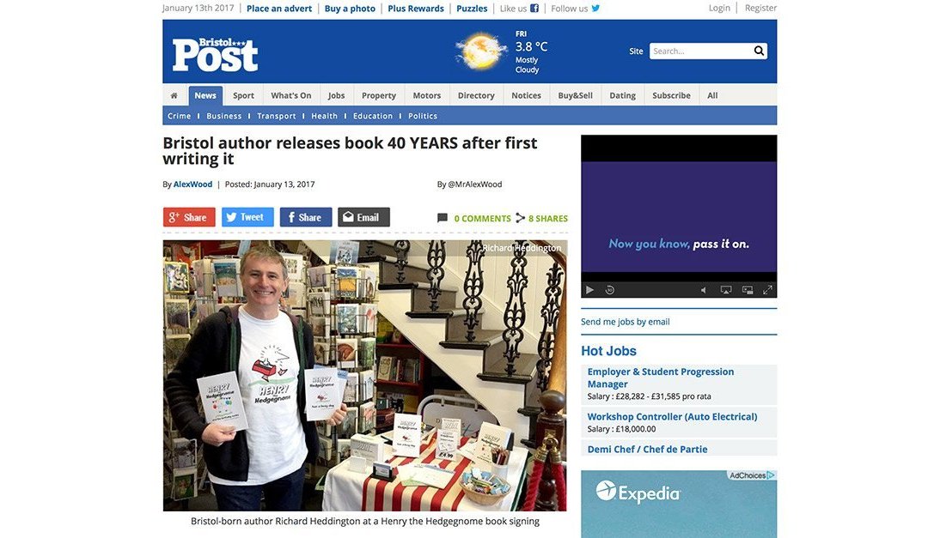Viewport: 928px width, 538px height.
Task: Mute the video player volume
Action: [x=704, y=290]
